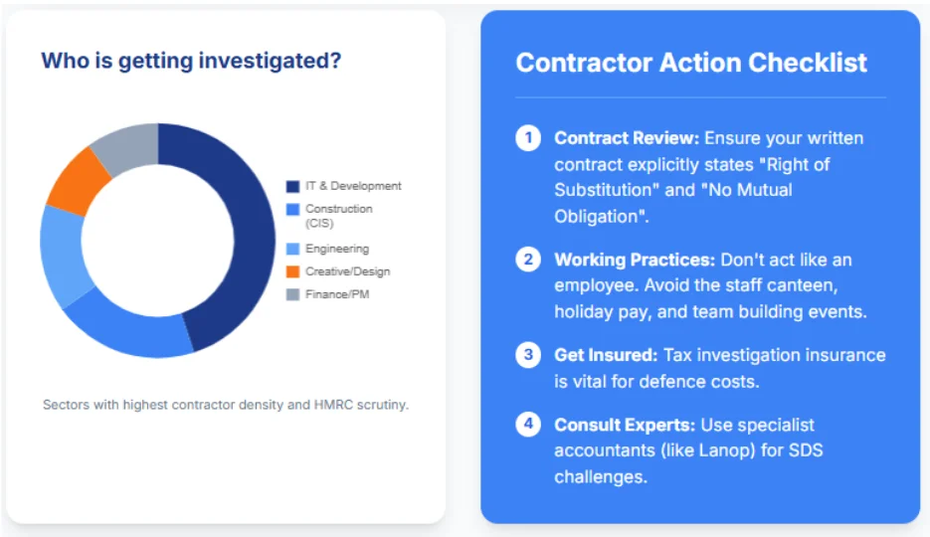Toggle the Engineering legend label
The image size is (930, 537).
tap(337, 249)
